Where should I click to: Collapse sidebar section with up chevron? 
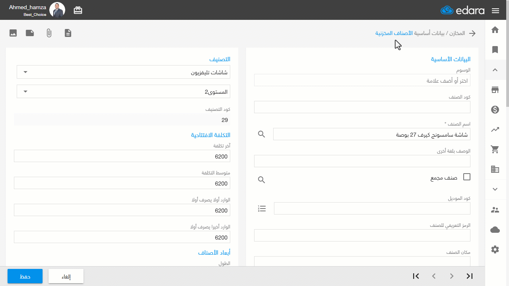(495, 70)
